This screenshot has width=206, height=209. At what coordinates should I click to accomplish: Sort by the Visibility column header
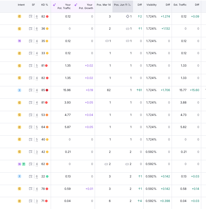(x=151, y=5)
